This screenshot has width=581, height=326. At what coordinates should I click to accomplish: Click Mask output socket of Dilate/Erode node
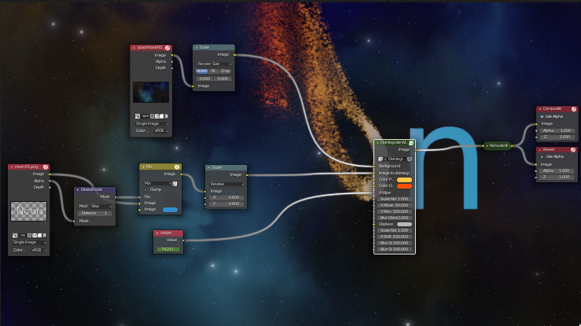coord(116,197)
